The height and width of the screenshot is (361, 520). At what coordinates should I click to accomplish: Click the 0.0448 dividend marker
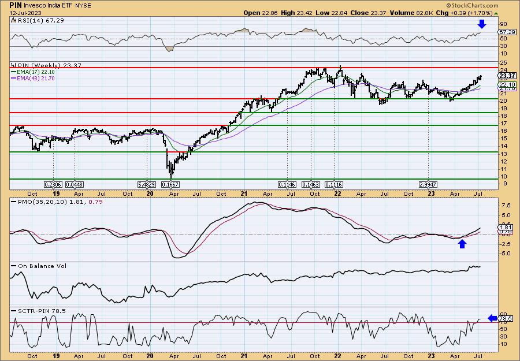75,184
